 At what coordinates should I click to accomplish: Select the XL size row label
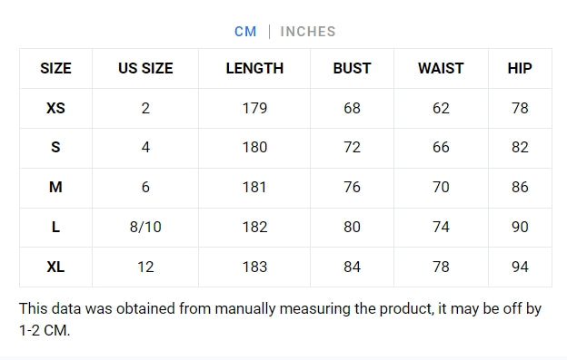pos(55,267)
